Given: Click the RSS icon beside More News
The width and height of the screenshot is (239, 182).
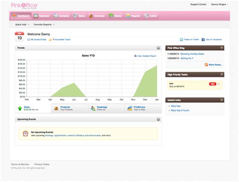Looking at the screenshot, I should (206, 65).
